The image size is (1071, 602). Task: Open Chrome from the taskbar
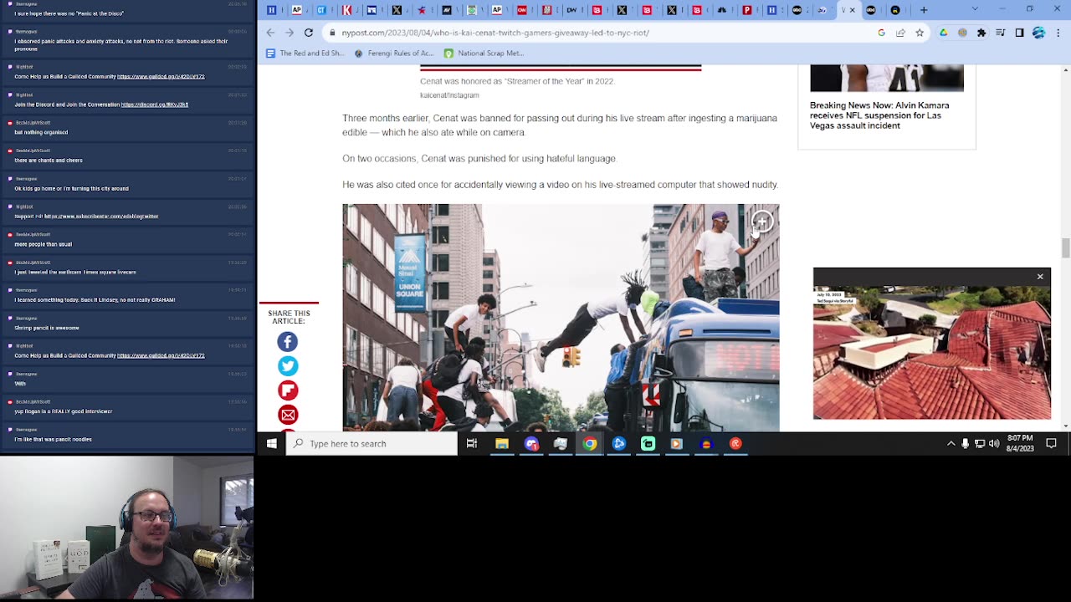[590, 444]
